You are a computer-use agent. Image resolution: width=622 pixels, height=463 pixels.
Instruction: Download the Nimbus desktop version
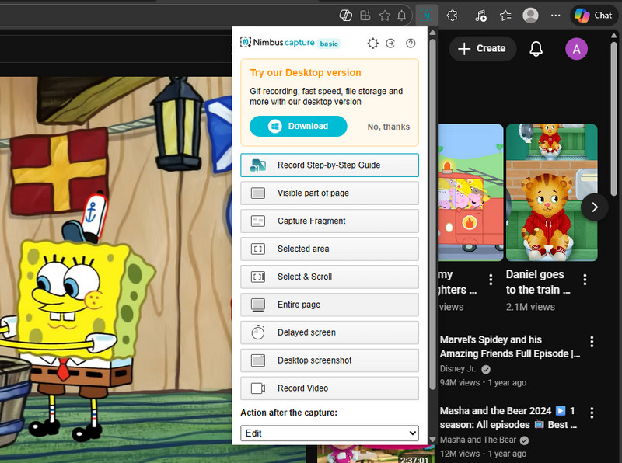coord(298,126)
